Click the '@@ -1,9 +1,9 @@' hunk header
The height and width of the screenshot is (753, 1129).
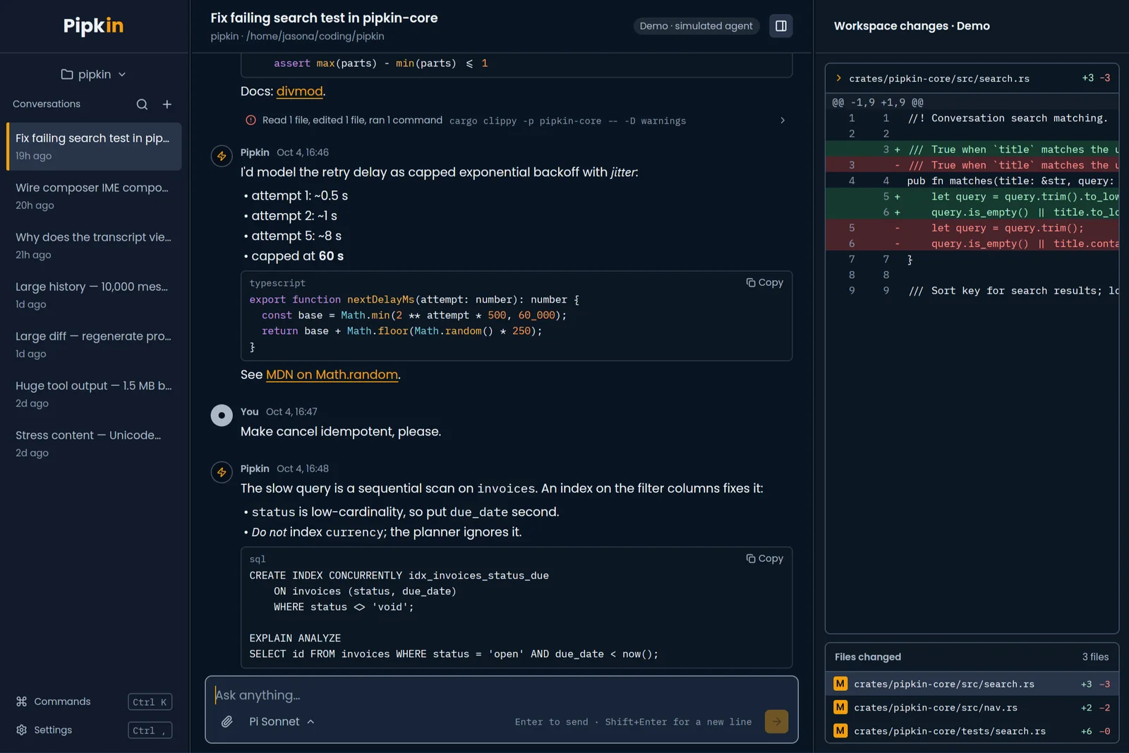877,102
